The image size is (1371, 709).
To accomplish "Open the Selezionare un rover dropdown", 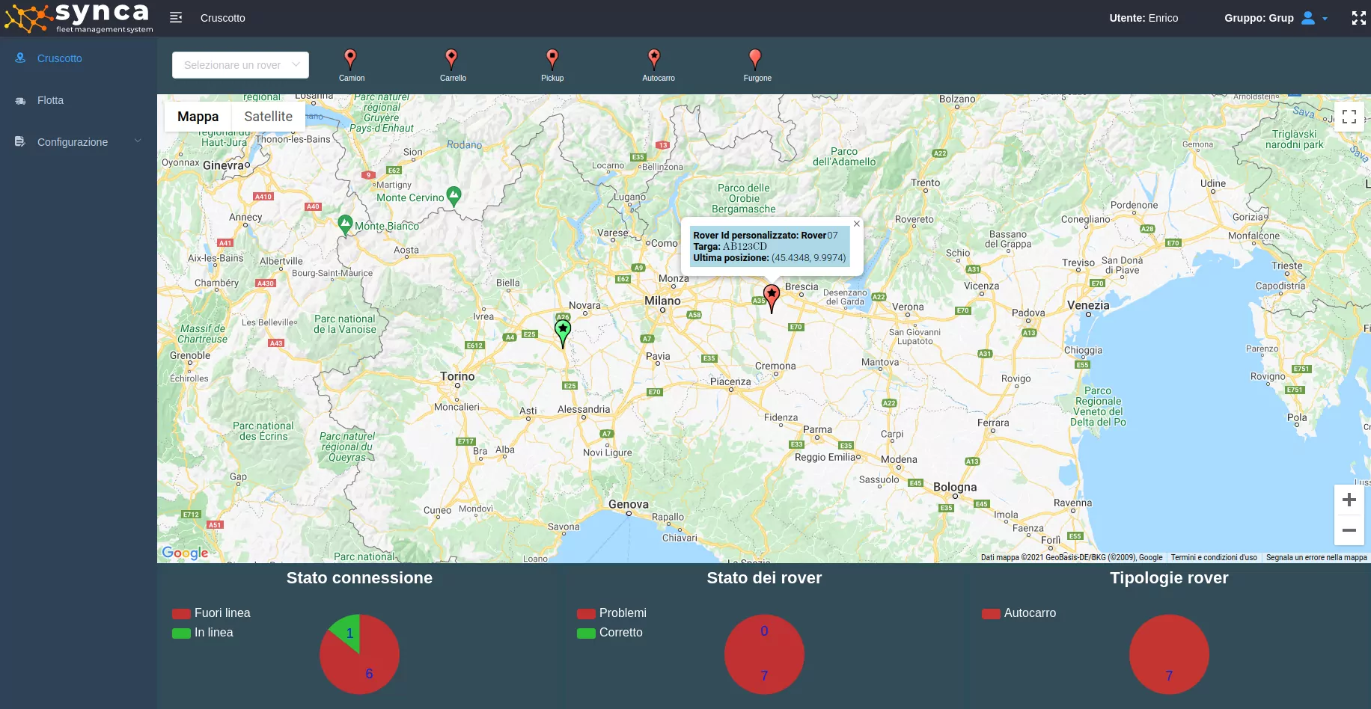I will click(240, 65).
